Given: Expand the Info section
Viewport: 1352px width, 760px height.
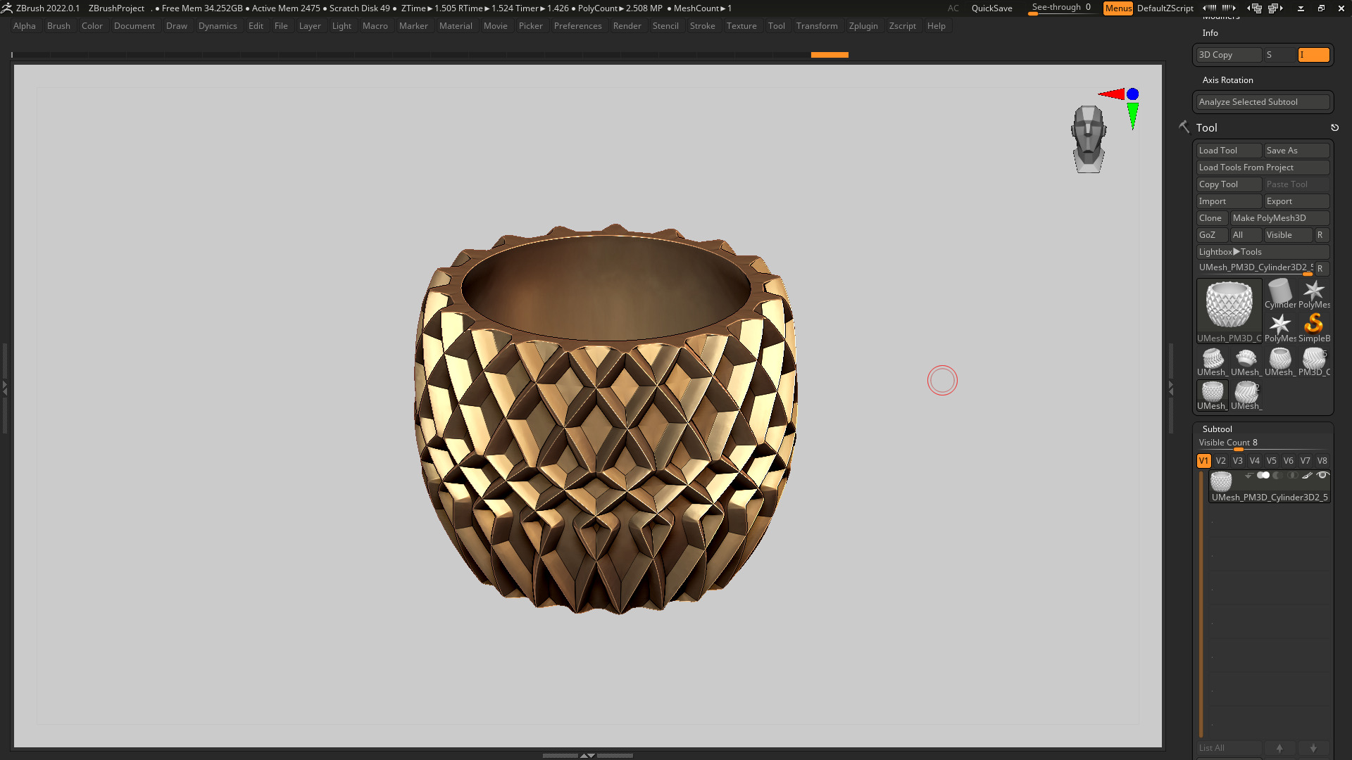Looking at the screenshot, I should point(1210,33).
